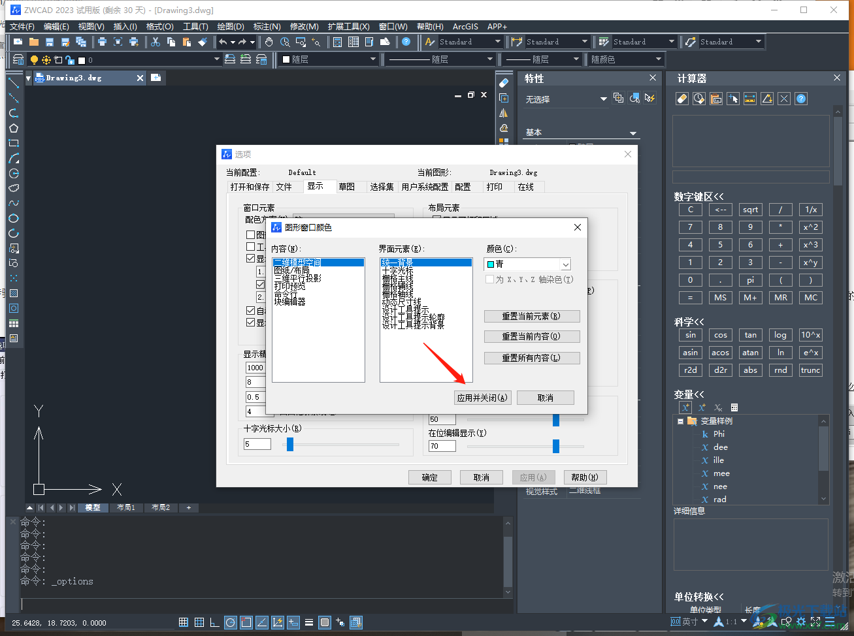854x636 pixels.
Task: Close the Drawing3.dwg document tab
Action: pos(140,78)
